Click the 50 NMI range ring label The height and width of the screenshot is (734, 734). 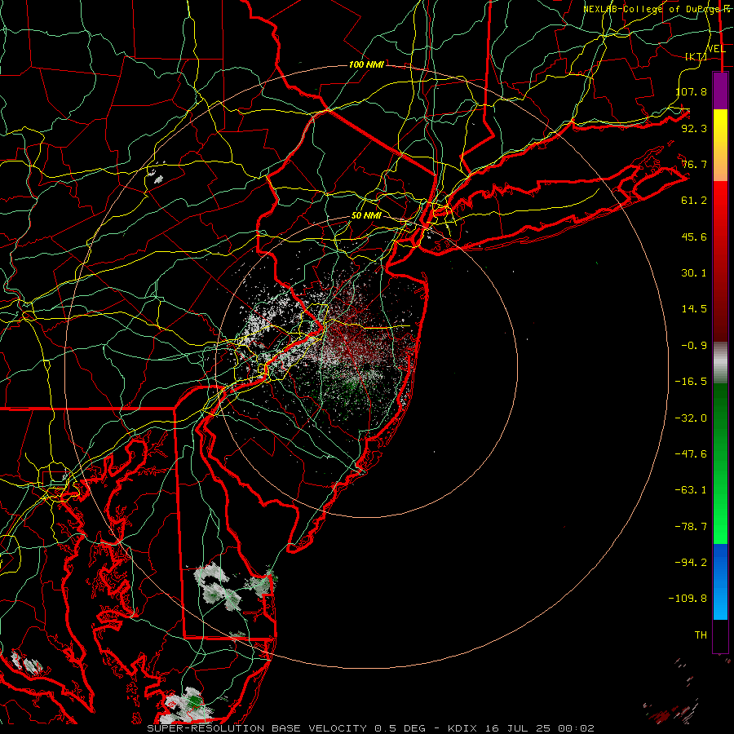(366, 216)
